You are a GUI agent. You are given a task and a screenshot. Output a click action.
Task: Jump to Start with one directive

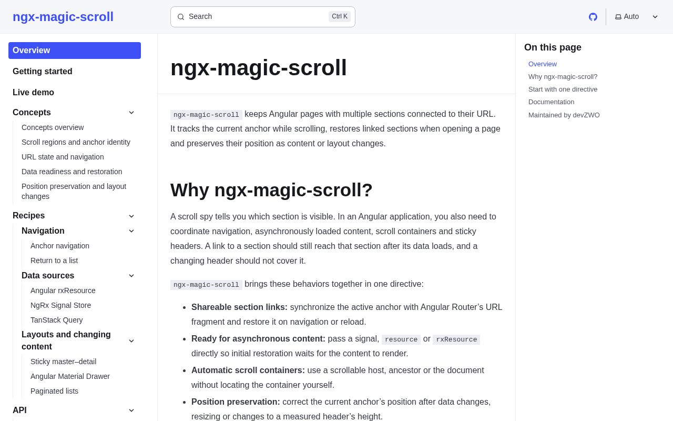click(563, 89)
